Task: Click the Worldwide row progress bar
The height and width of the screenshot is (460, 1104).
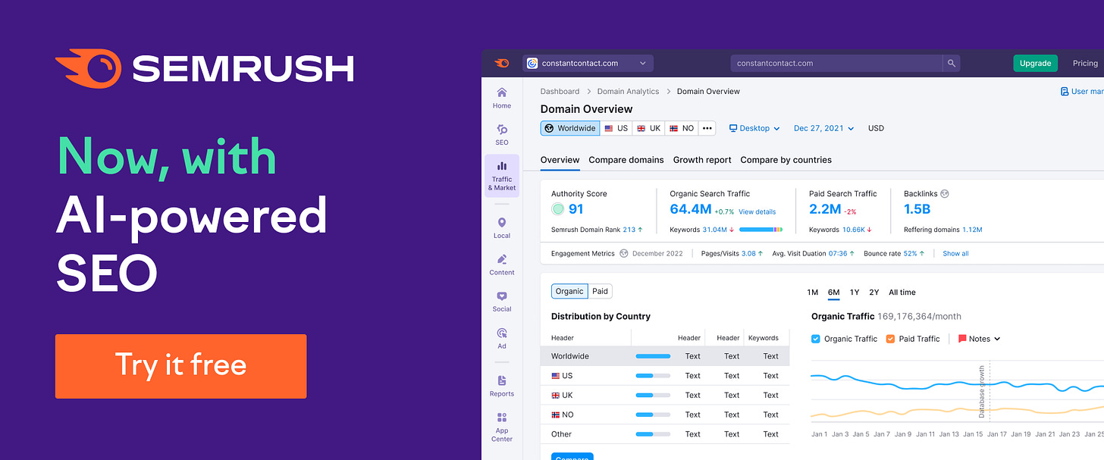Action: coord(653,356)
